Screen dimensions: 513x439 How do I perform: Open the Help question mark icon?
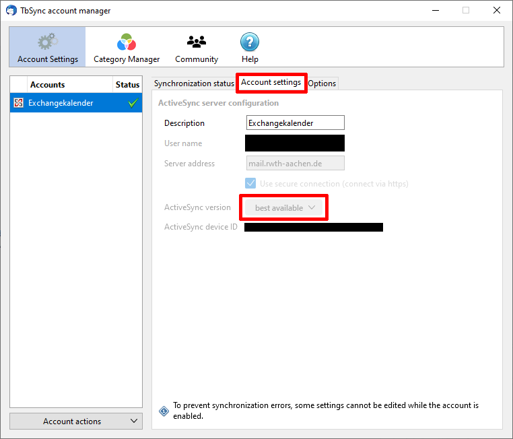pyautogui.click(x=250, y=42)
